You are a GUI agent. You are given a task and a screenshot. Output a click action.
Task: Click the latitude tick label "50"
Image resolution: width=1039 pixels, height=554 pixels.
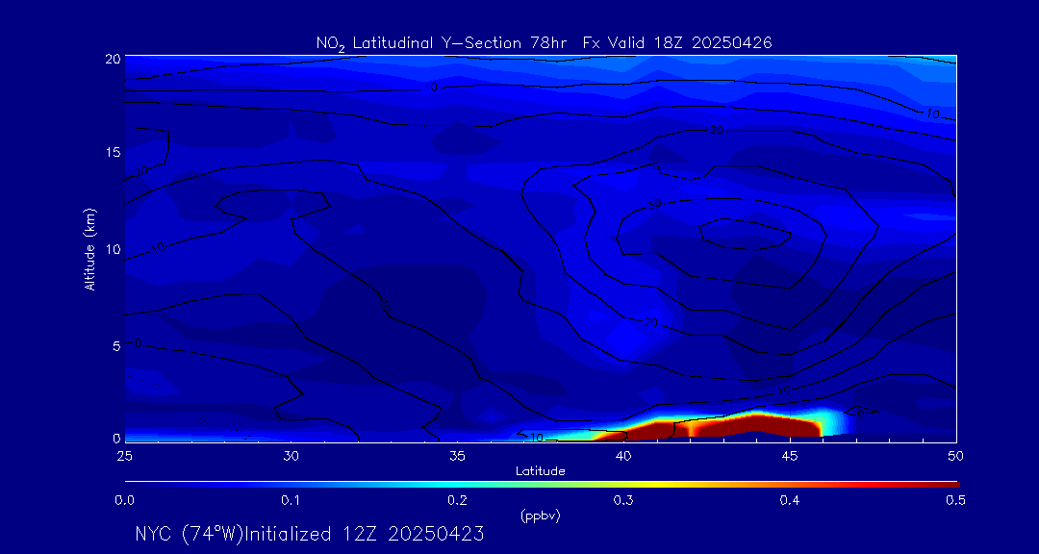click(956, 456)
